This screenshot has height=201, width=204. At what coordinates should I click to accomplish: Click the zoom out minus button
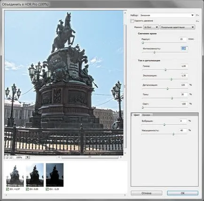point(7,157)
